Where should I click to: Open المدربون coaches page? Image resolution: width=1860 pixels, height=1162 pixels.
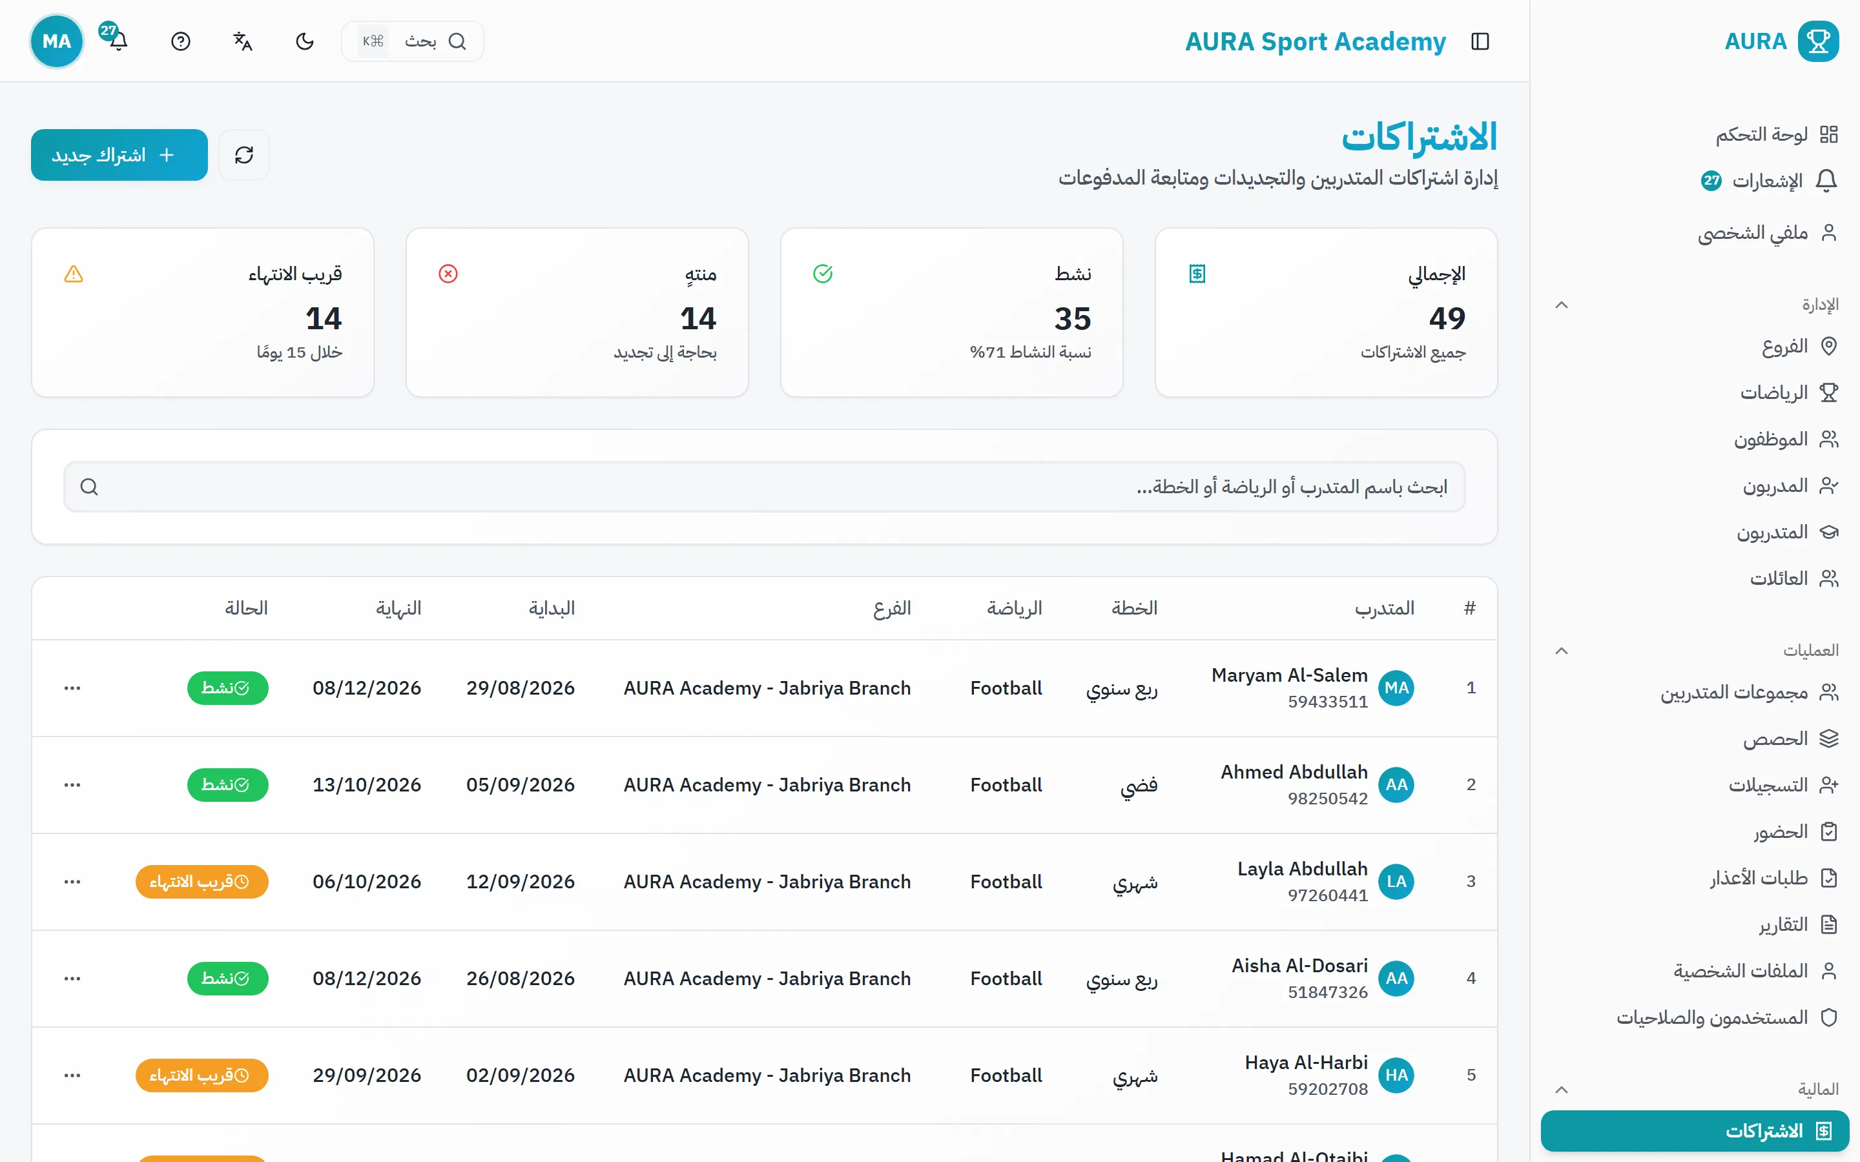pyautogui.click(x=1790, y=485)
